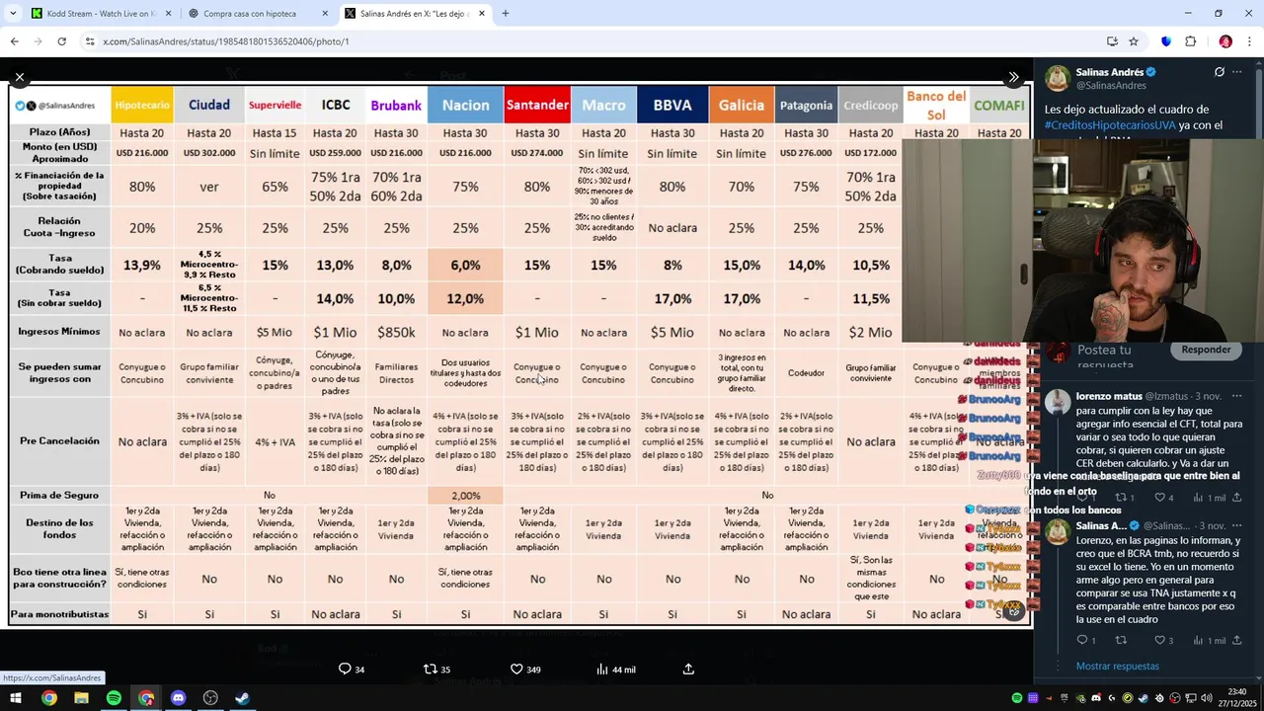Open the Chrome three-dot menu
Image resolution: width=1264 pixels, height=711 pixels.
tap(1248, 41)
